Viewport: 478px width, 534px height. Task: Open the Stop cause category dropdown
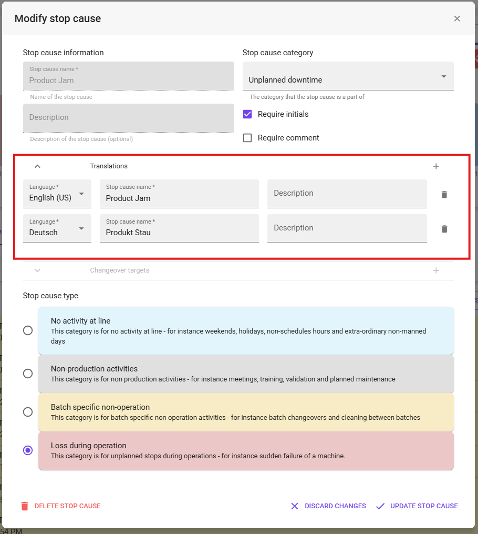coord(348,76)
